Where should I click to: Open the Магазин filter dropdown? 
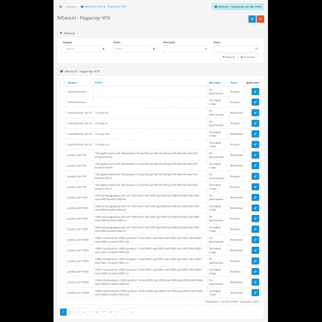185,49
